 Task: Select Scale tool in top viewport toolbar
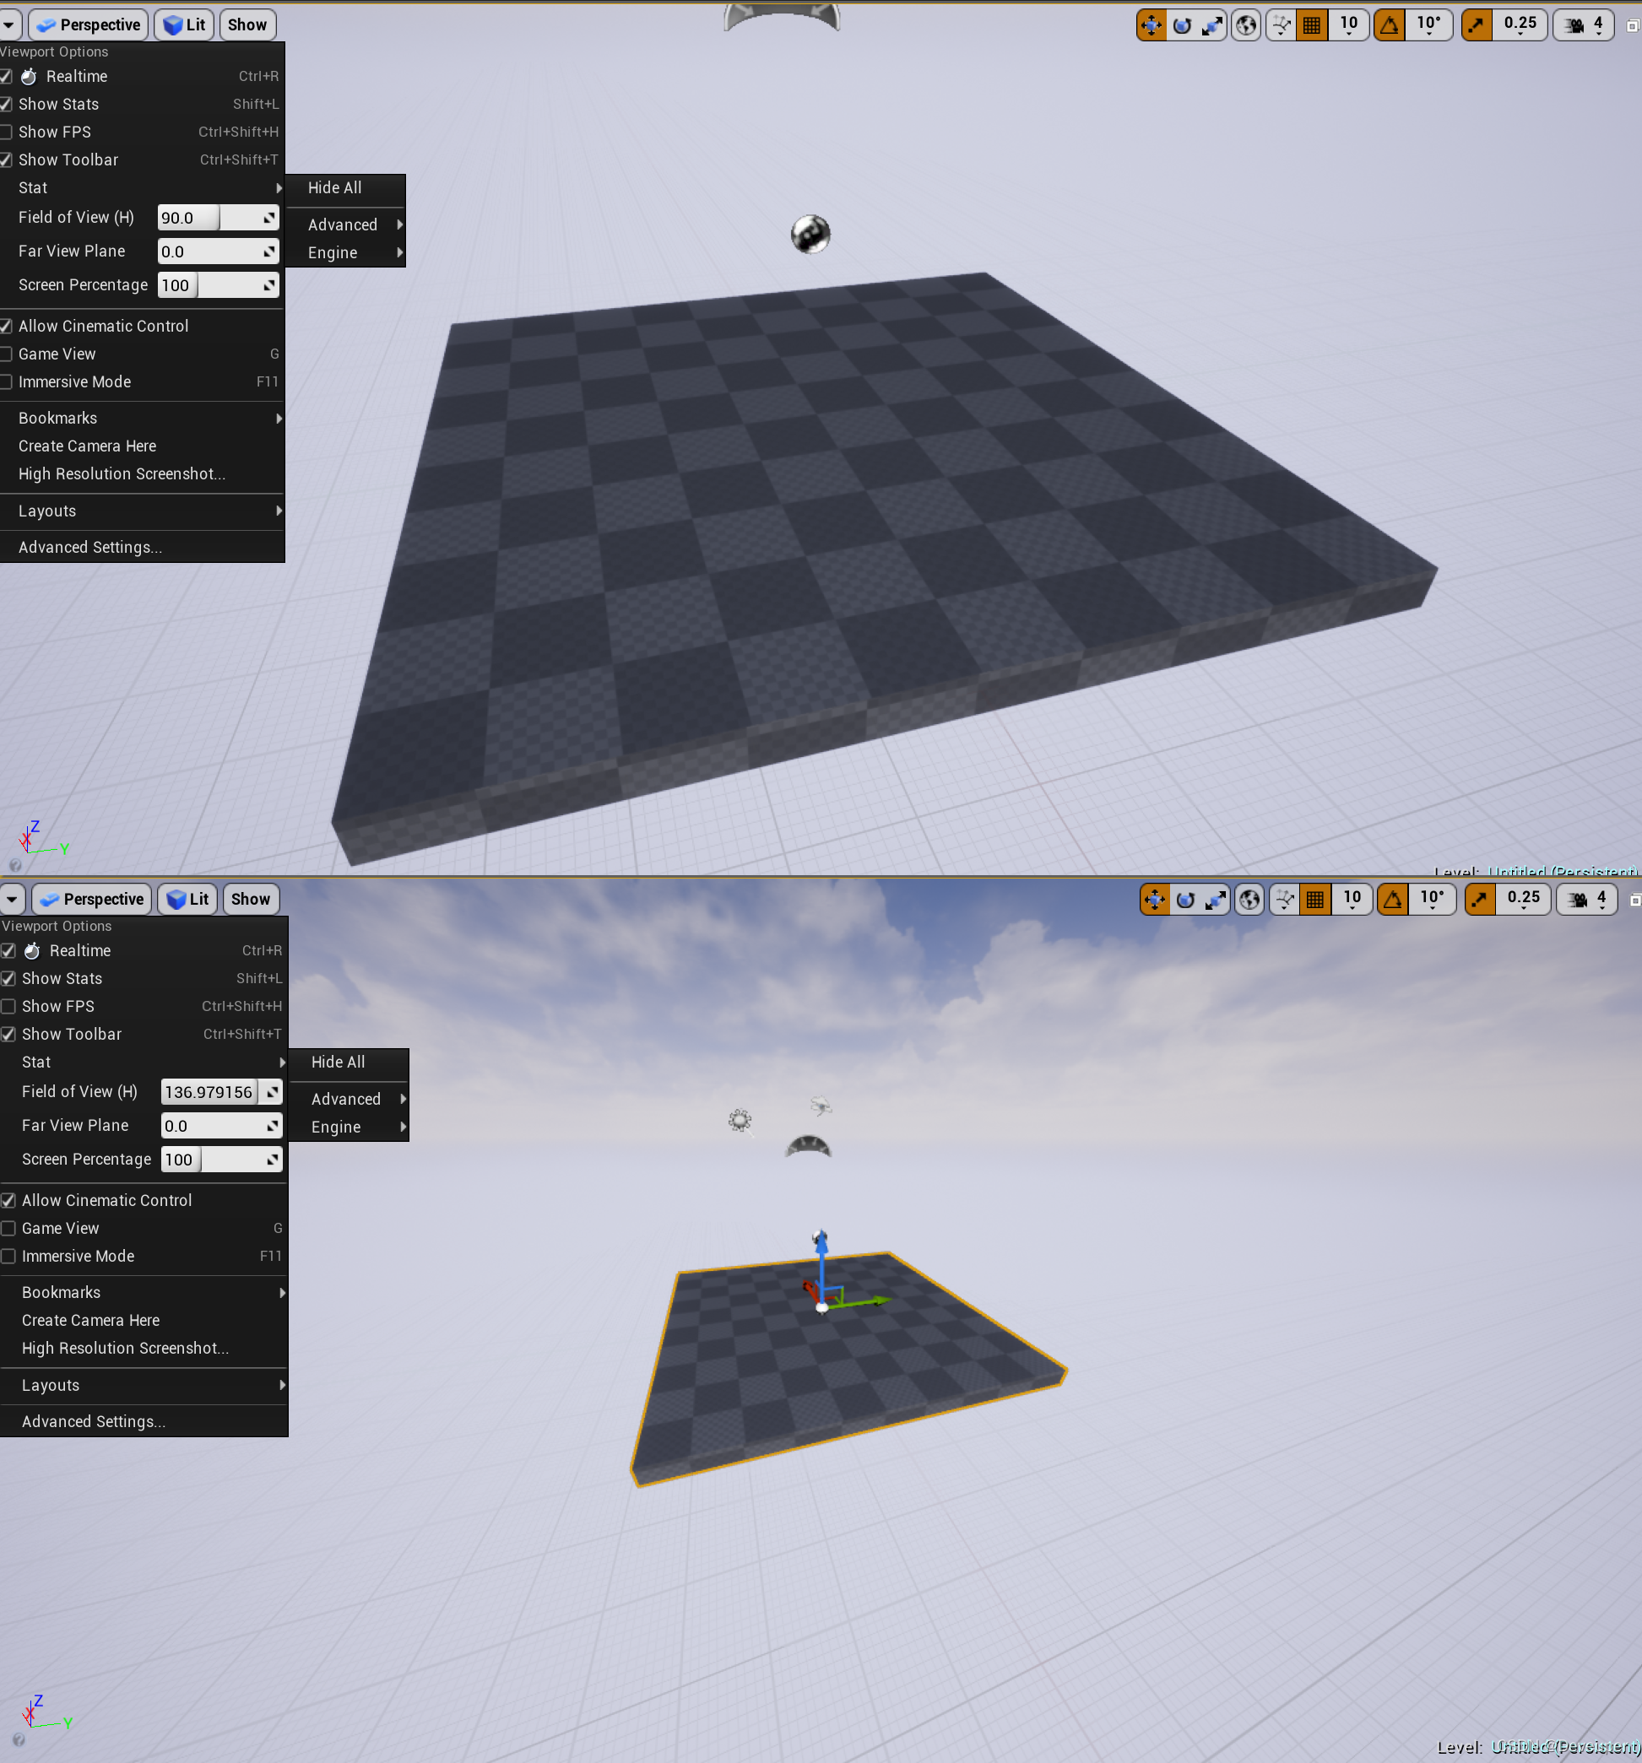[x=1211, y=24]
